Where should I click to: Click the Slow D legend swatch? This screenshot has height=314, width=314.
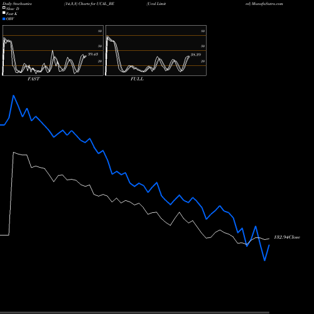pos(4,8)
